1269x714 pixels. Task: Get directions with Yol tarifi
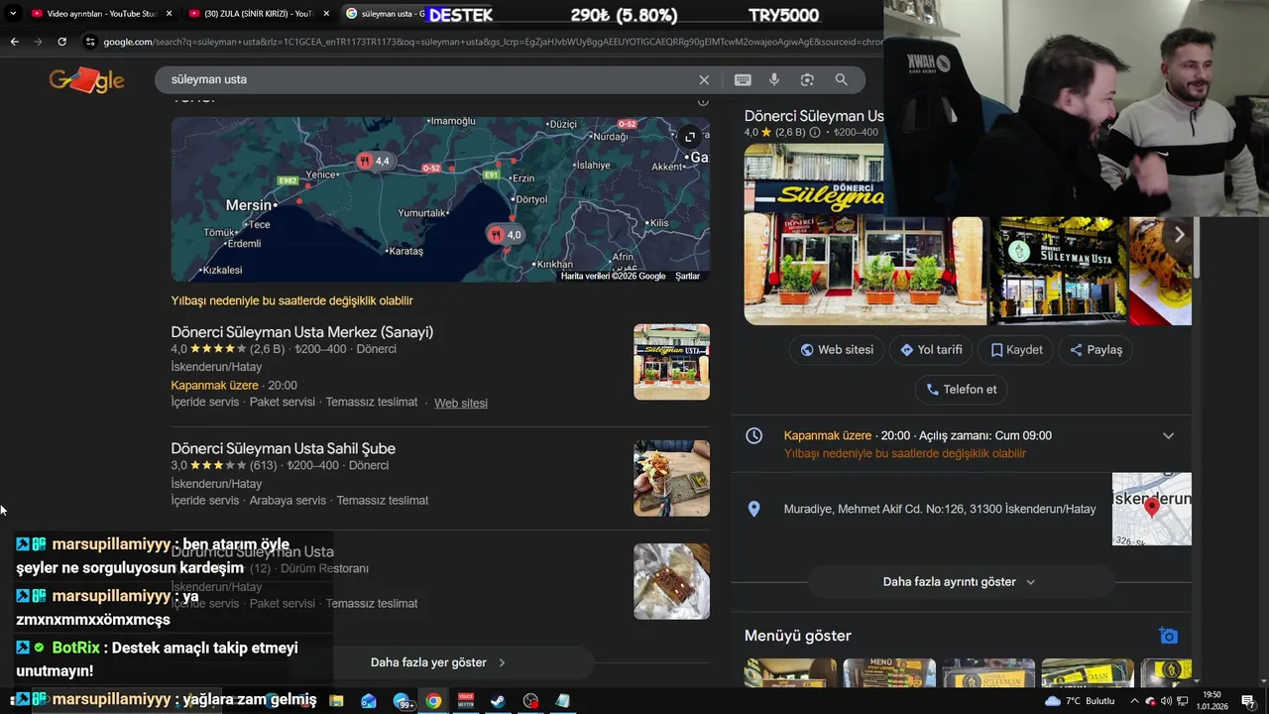click(931, 350)
